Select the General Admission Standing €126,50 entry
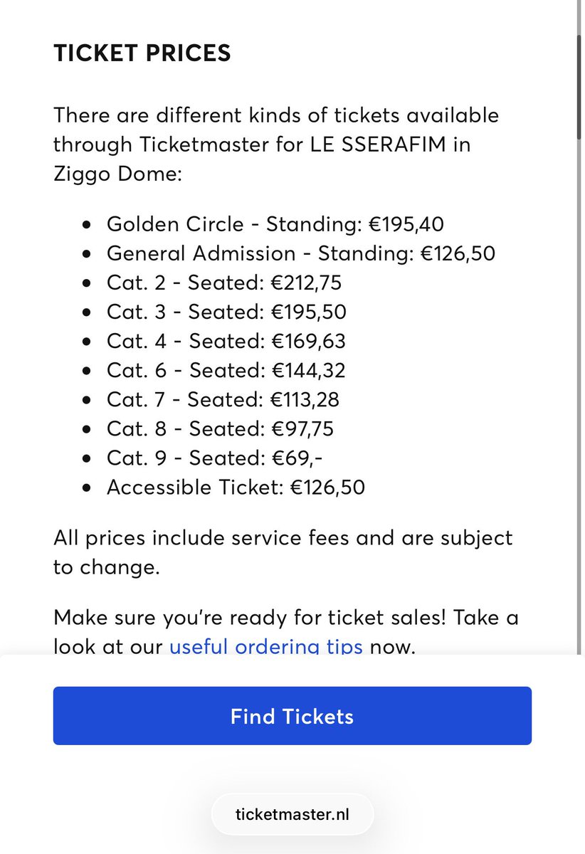This screenshot has width=585, height=854. click(301, 253)
